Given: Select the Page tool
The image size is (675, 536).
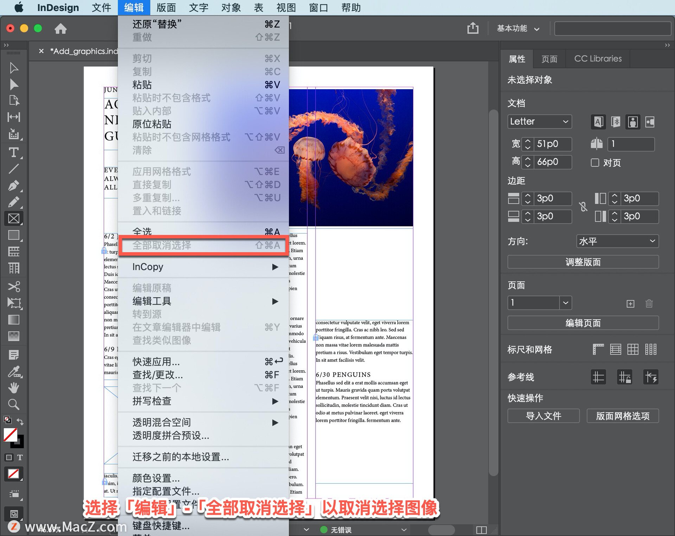Looking at the screenshot, I should pyautogui.click(x=13, y=100).
